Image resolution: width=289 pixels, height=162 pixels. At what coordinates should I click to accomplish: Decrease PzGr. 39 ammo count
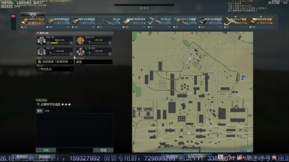[x=48, y=43]
